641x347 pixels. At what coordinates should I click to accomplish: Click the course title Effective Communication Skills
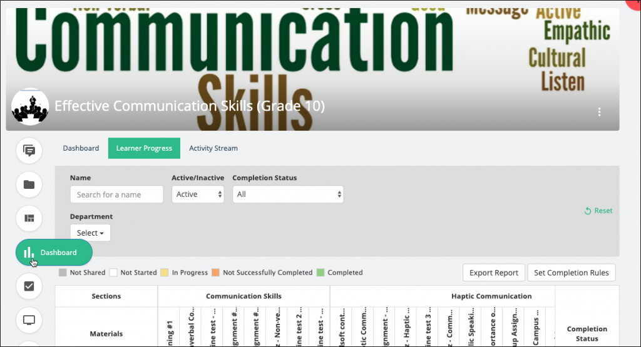click(x=190, y=106)
